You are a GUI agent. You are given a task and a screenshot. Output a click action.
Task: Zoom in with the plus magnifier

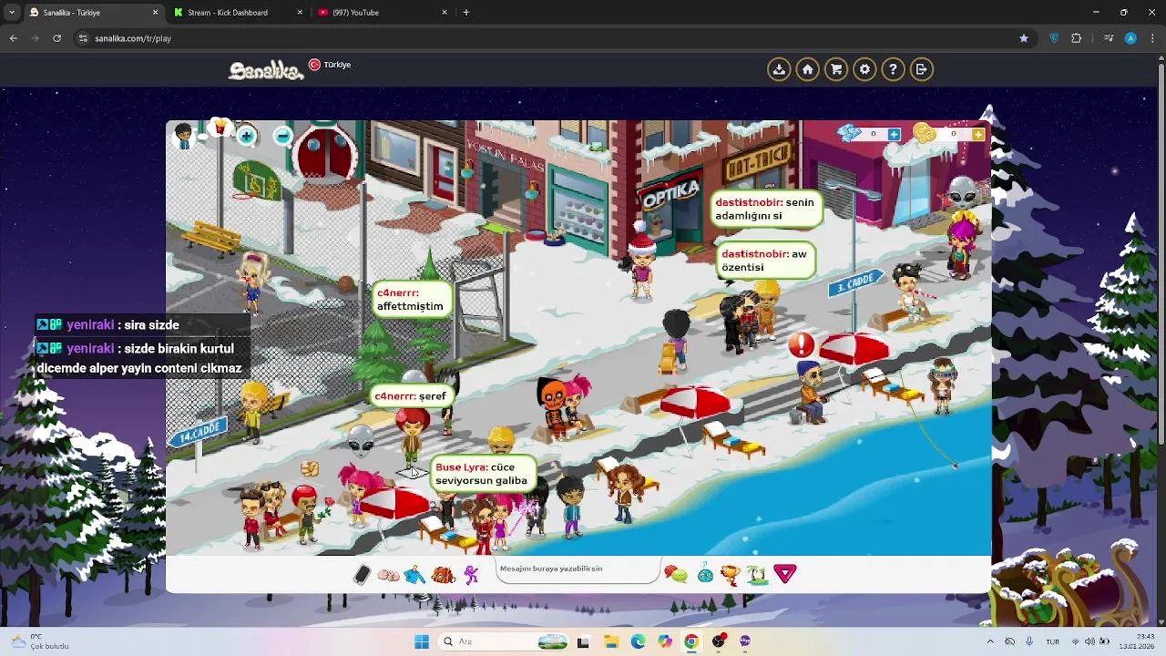tap(247, 137)
